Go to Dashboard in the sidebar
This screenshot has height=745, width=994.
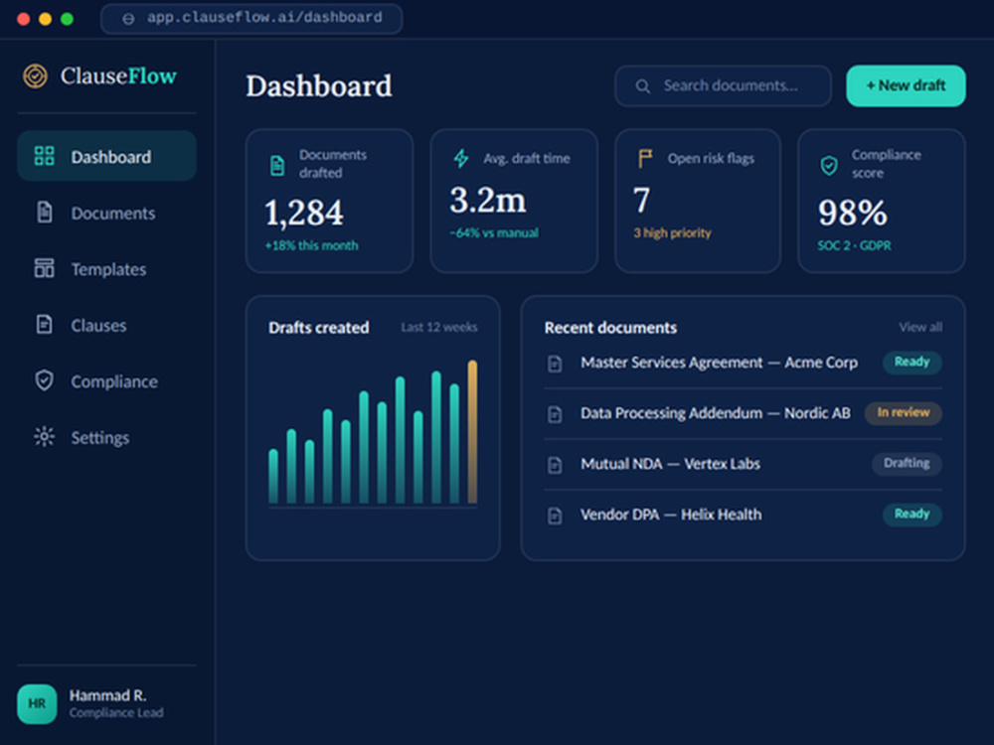(x=106, y=156)
